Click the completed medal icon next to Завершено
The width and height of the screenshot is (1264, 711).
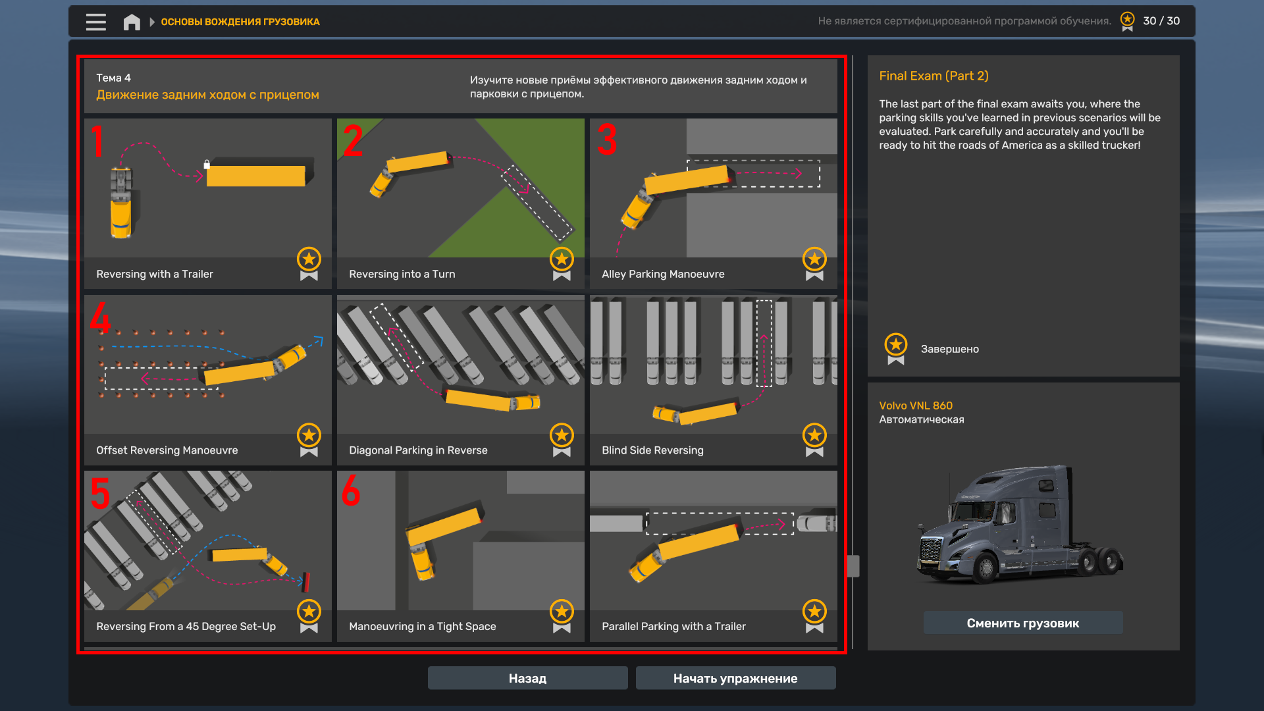pyautogui.click(x=895, y=348)
